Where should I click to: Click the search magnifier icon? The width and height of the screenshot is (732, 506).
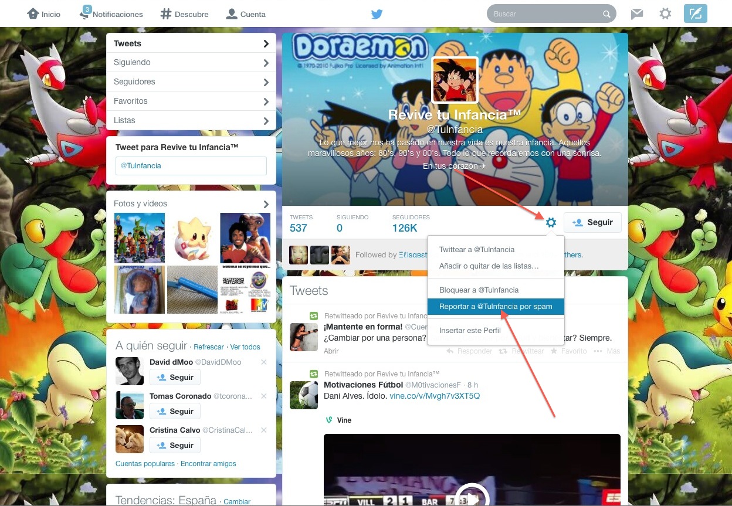(x=606, y=14)
